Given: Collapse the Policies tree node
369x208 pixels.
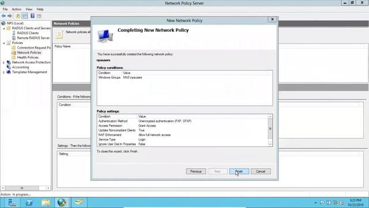Looking at the screenshot, I should pyautogui.click(x=4, y=43).
